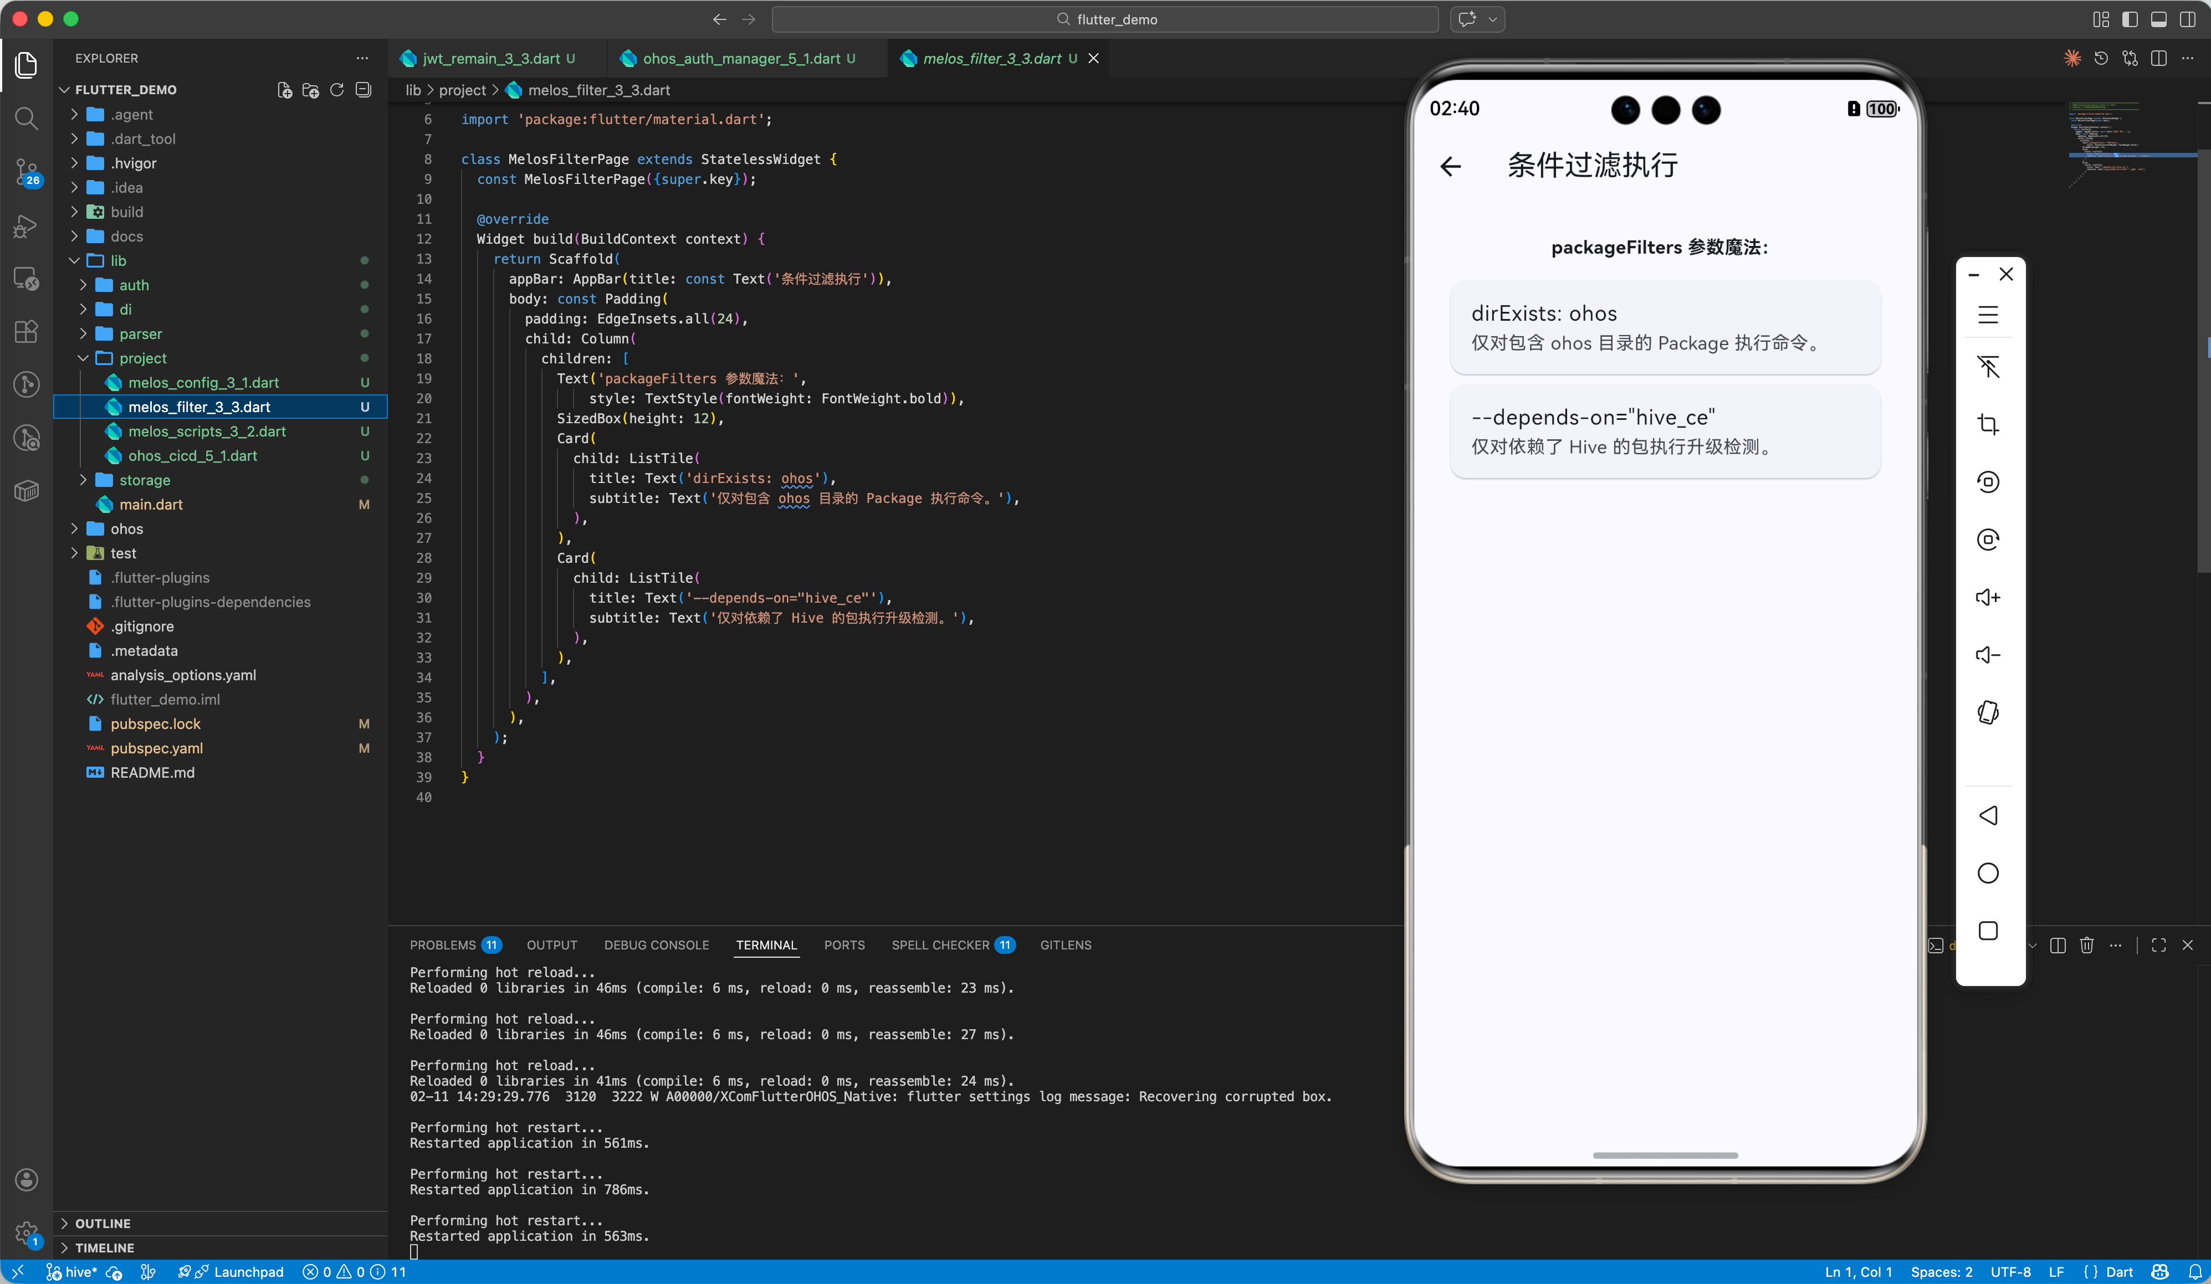Expand the OUTLINE section
The height and width of the screenshot is (1284, 2211).
pyautogui.click(x=103, y=1223)
